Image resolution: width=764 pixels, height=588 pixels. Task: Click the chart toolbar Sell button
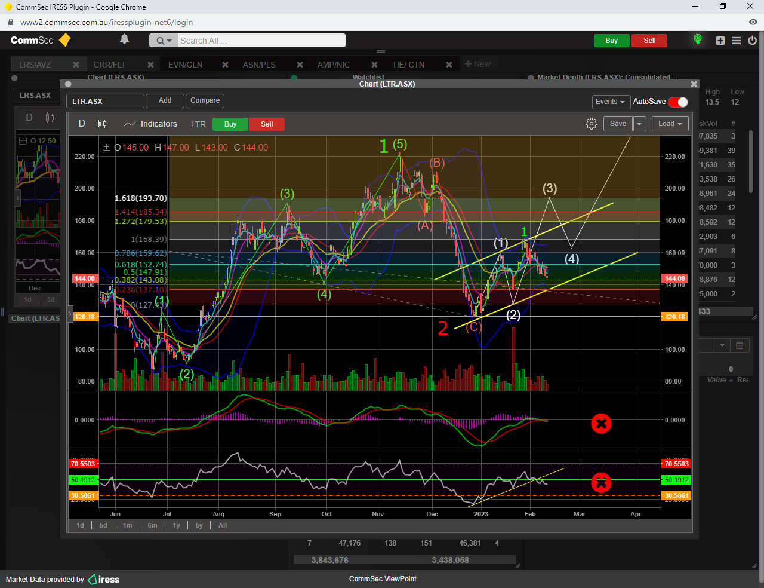tap(267, 124)
